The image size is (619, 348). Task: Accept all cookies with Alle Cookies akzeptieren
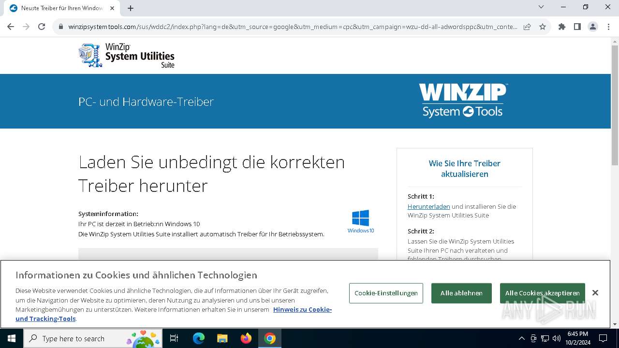543,293
